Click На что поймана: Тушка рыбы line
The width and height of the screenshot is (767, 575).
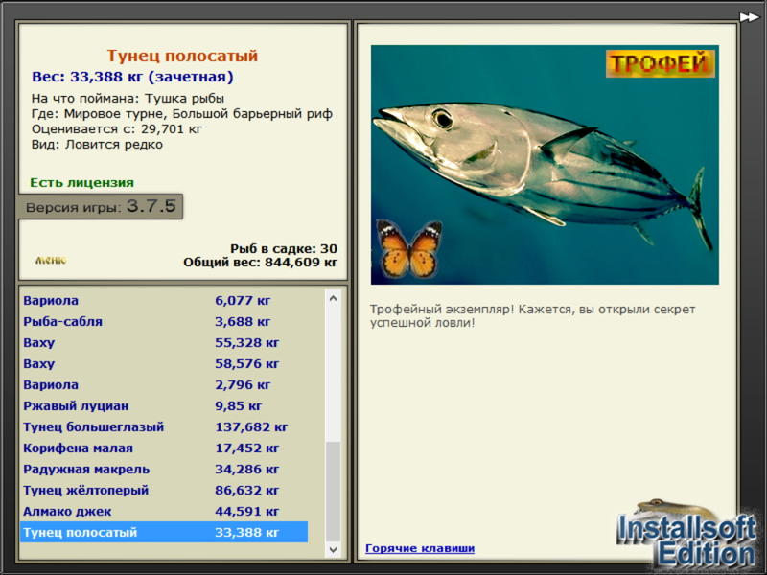pos(128,99)
